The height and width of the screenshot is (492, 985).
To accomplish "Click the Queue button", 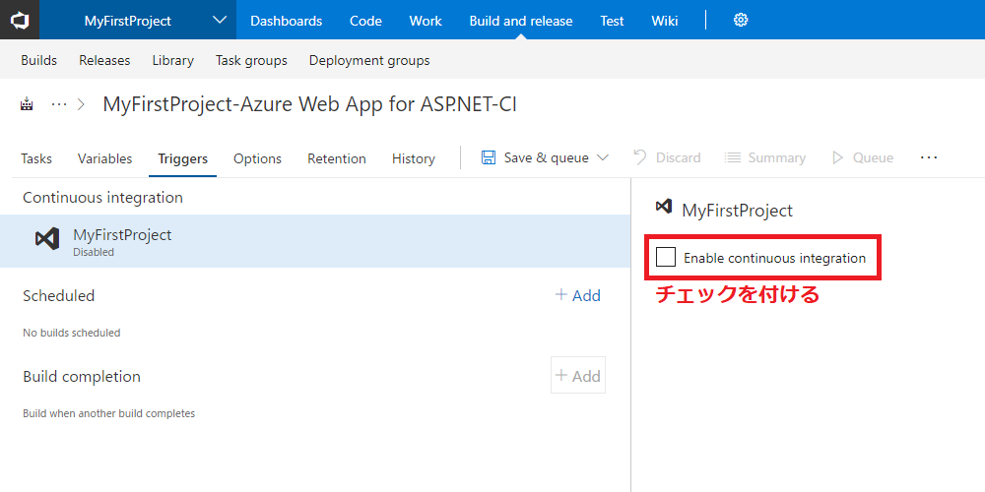I will pyautogui.click(x=863, y=157).
